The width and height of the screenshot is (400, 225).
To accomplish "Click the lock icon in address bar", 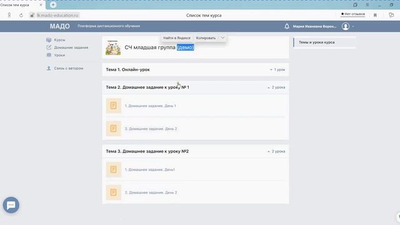I will 32,15.
